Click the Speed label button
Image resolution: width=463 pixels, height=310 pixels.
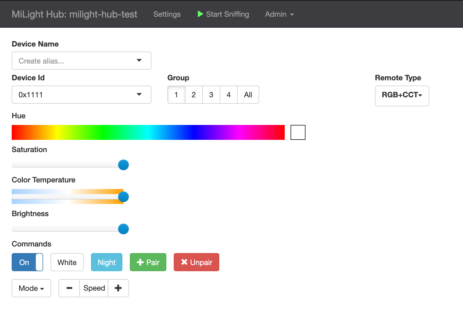94,288
